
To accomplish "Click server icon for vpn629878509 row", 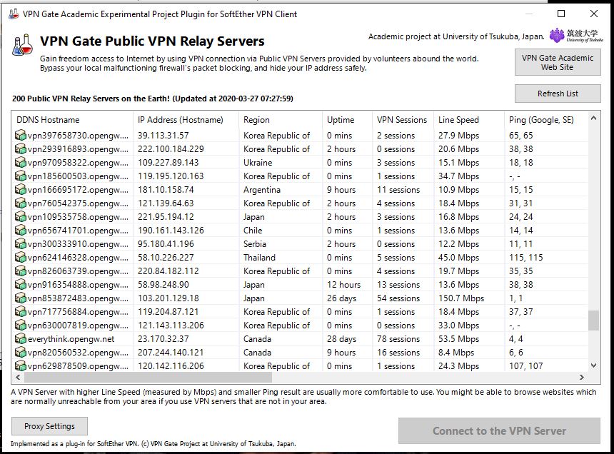I will pos(21,366).
